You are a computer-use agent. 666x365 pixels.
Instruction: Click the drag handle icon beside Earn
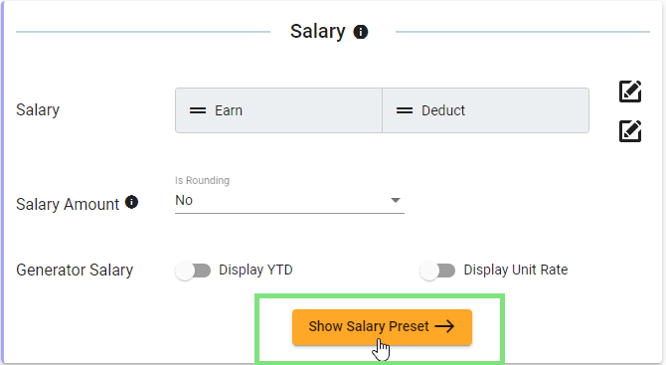(x=198, y=110)
